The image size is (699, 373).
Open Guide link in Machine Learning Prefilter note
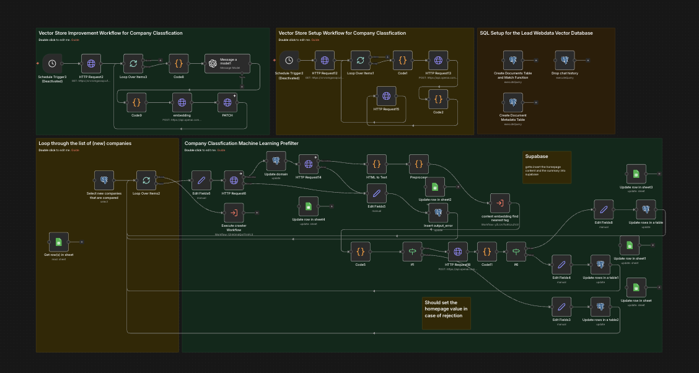[x=221, y=150]
